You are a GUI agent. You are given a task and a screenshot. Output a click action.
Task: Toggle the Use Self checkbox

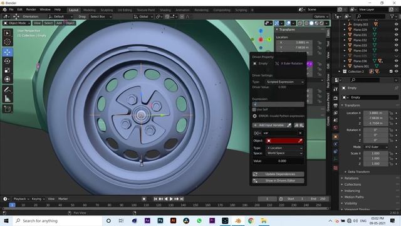coord(254,109)
